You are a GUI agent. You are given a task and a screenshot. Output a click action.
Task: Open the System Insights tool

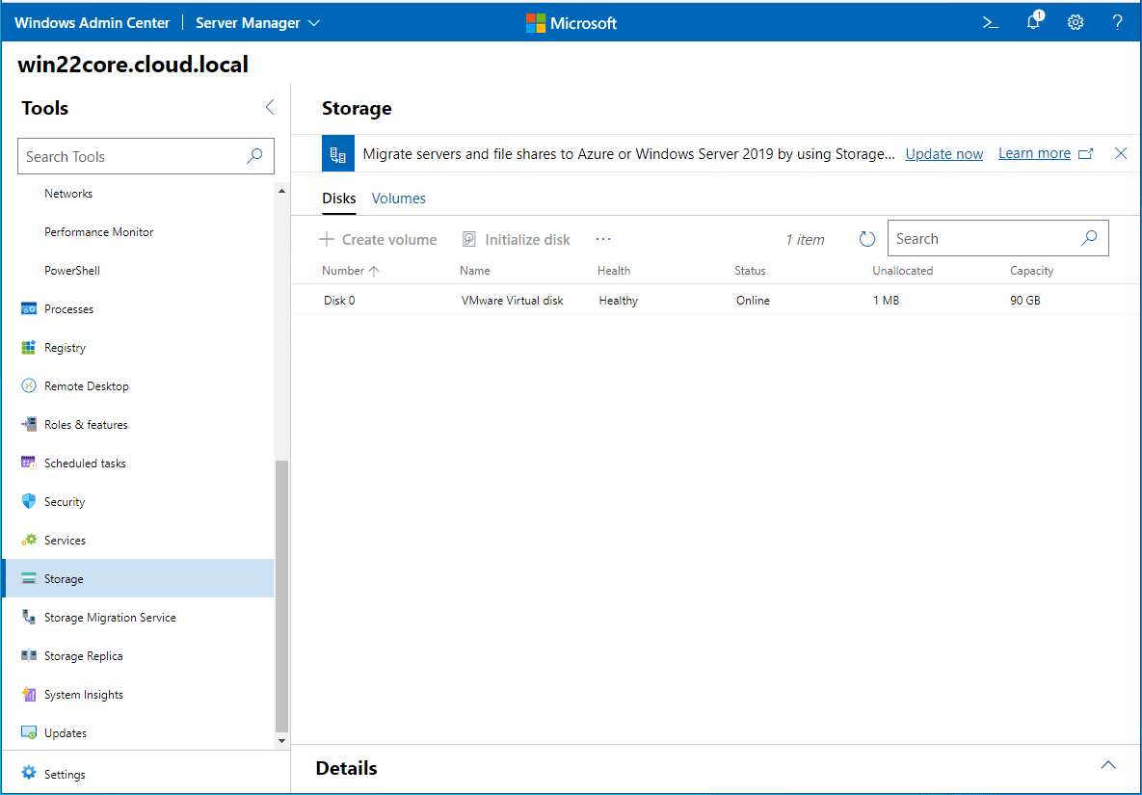pos(83,694)
